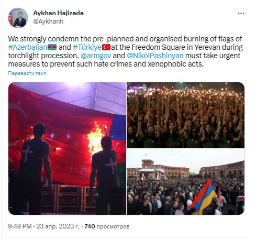Screen dimensions: 257x240
Task: Click the 9:49 PM timestamp
Action: point(20,226)
